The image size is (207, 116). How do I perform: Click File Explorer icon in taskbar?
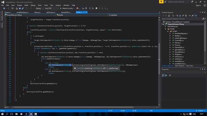point(16,114)
